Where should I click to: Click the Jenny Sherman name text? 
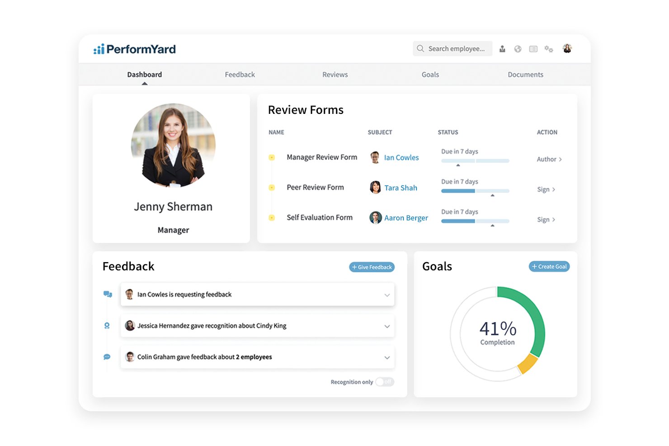click(173, 207)
